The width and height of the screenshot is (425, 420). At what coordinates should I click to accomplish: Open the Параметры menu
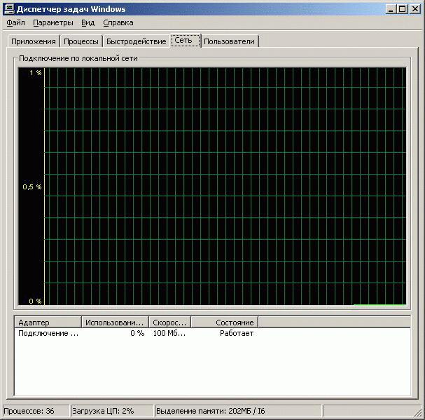point(53,23)
